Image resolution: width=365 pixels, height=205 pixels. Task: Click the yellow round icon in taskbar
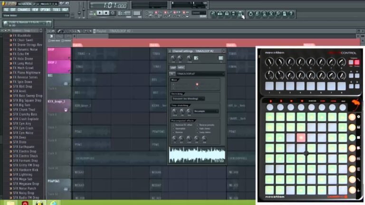point(39,203)
